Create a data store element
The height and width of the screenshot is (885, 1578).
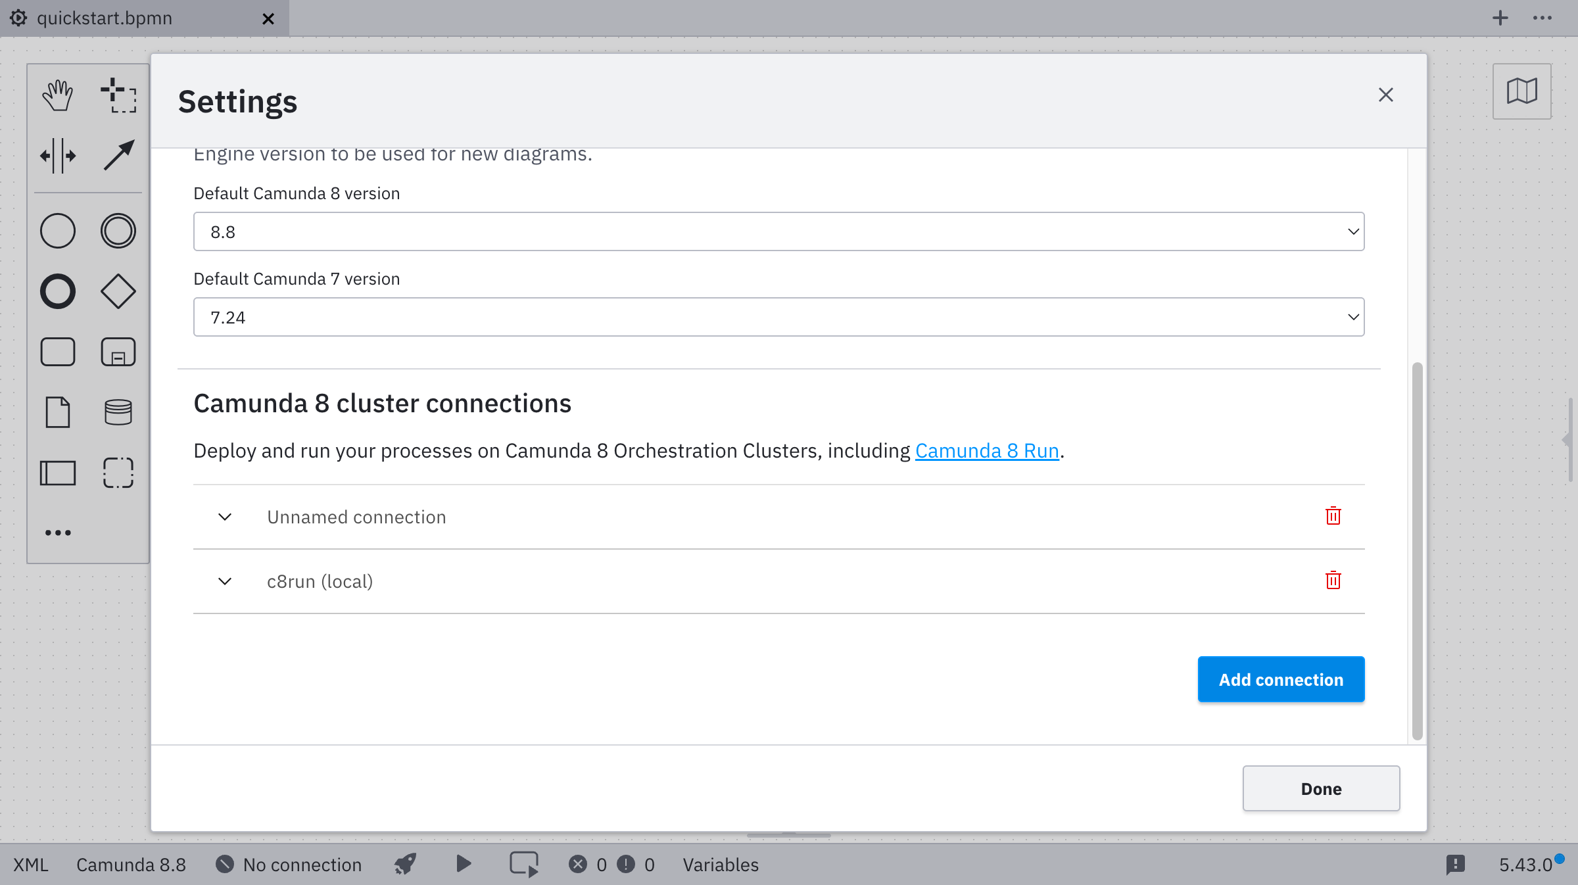click(118, 412)
